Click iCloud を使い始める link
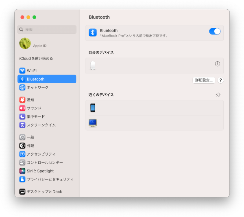Viewport: 244px width, 217px height. [x=36, y=58]
